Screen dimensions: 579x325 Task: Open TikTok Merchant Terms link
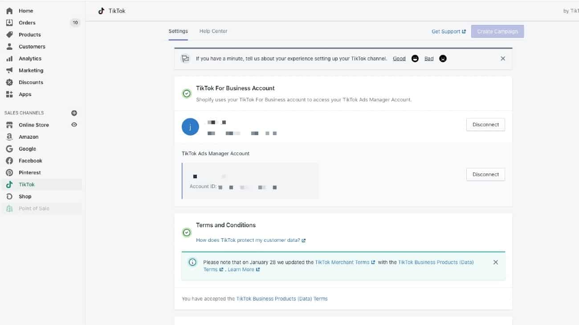pos(345,262)
